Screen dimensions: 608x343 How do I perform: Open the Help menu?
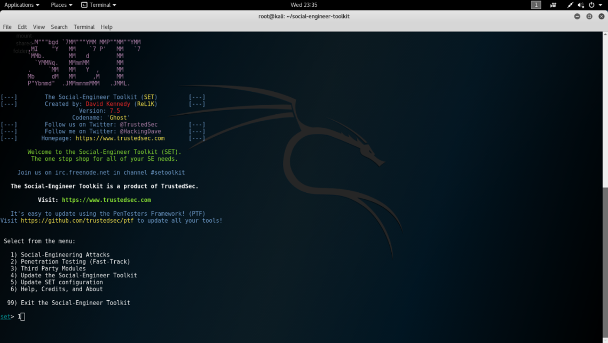(106, 27)
